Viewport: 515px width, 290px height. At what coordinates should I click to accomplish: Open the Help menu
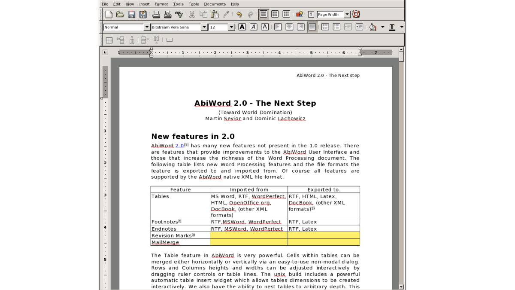235,4
